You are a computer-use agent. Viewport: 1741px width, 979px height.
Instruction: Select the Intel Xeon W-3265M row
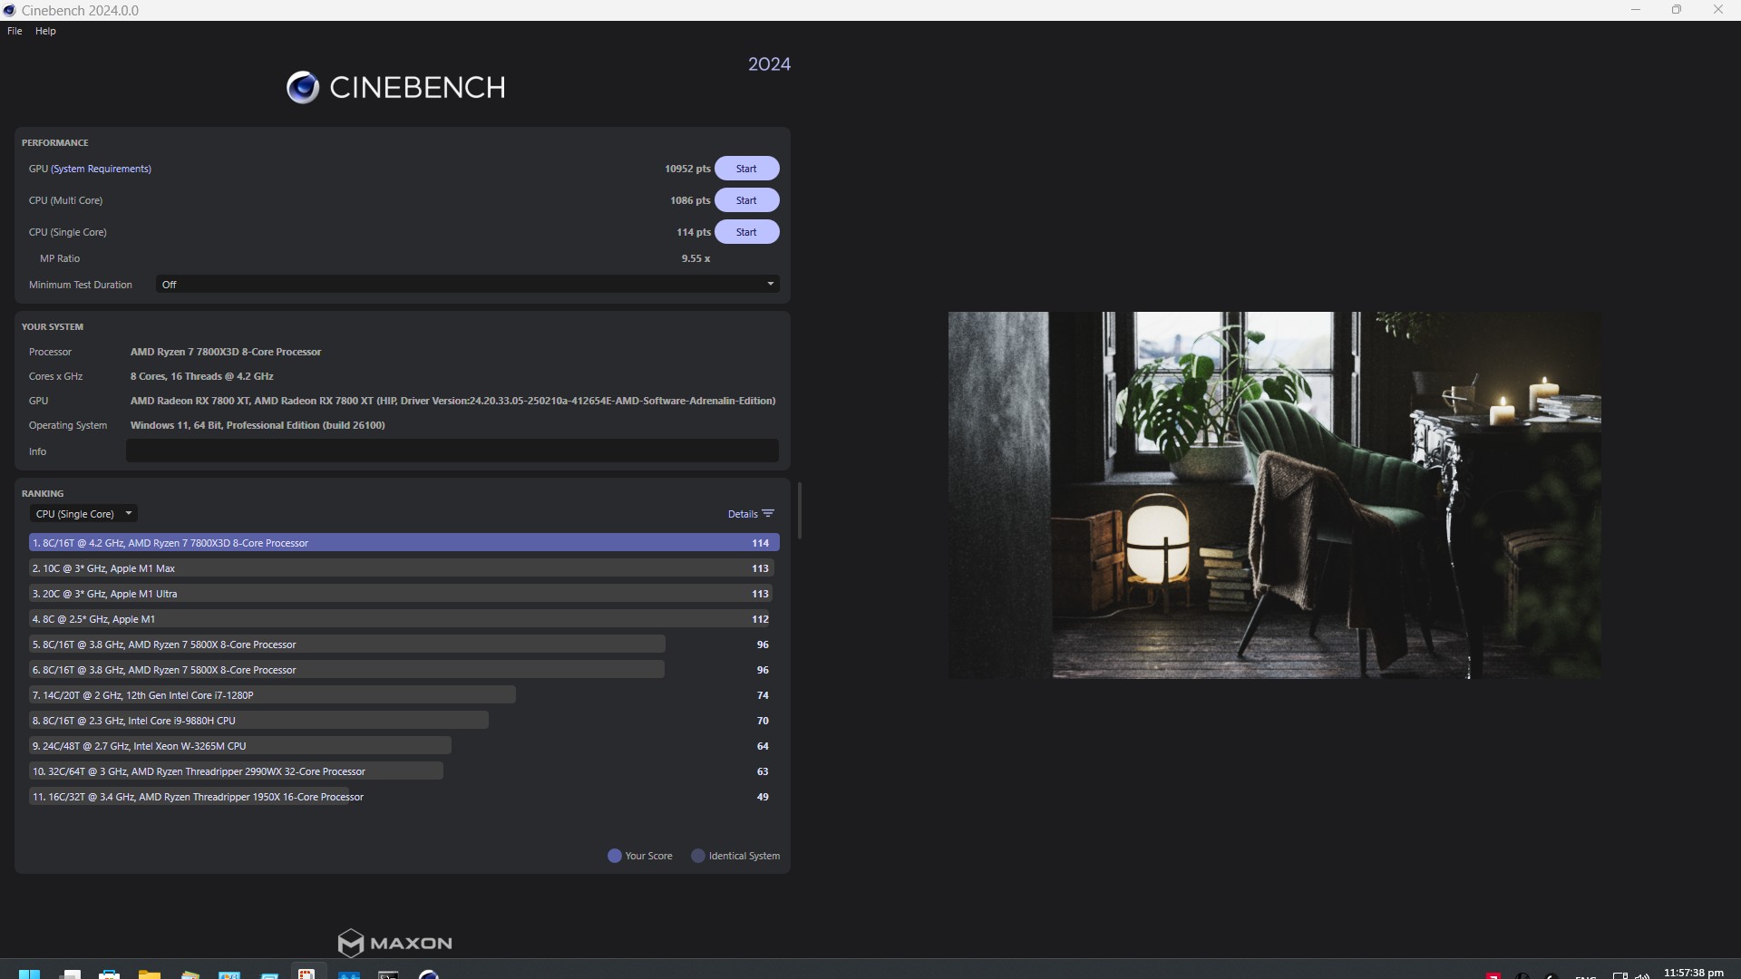click(x=404, y=746)
